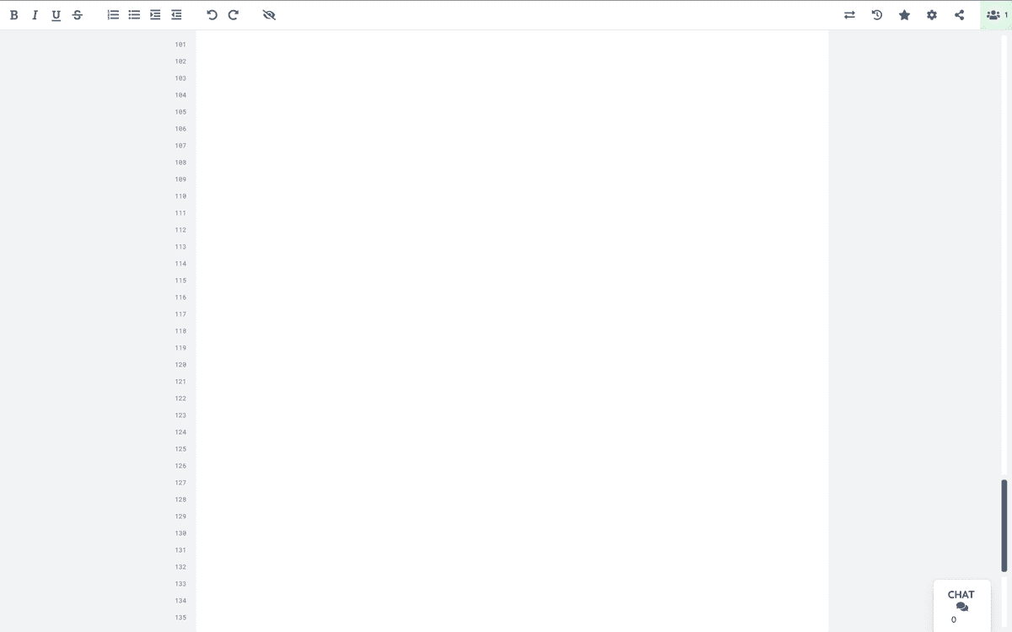This screenshot has height=632, width=1012.
Task: Undo the last edit
Action: (x=211, y=14)
